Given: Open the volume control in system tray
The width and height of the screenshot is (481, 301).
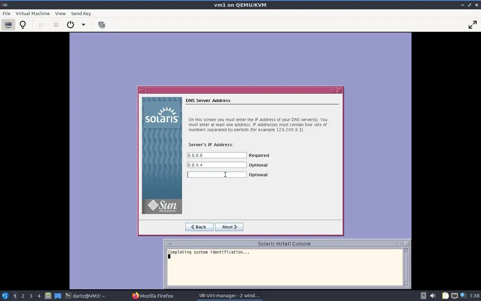Looking at the screenshot, I should (x=433, y=296).
